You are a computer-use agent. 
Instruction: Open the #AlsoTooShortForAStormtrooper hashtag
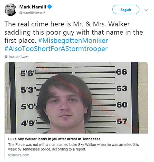point(56,48)
